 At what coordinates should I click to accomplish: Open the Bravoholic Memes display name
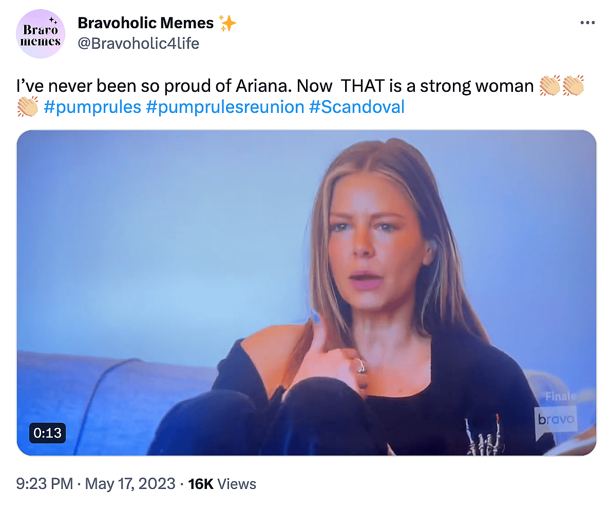pos(145,23)
